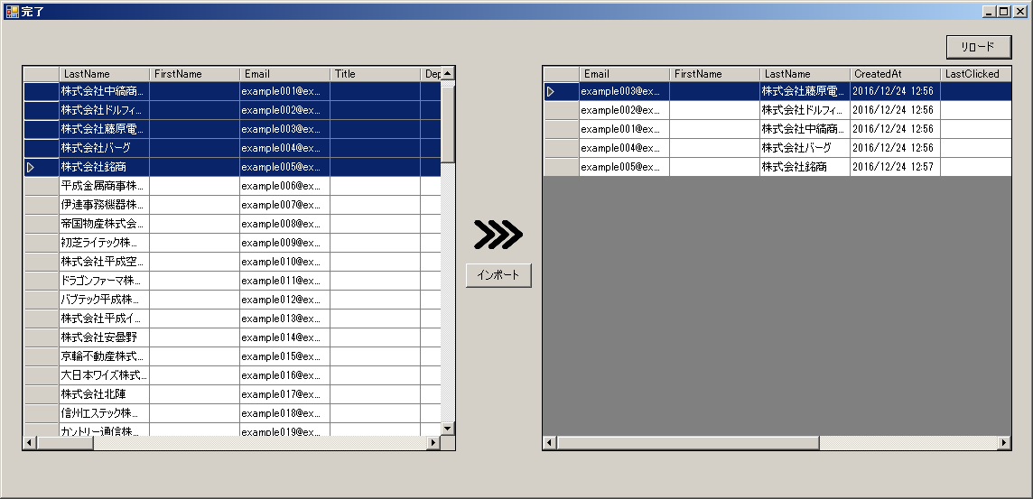This screenshot has height=499, width=1033.
Task: Click LastName header in right grid
Action: pyautogui.click(x=805, y=74)
